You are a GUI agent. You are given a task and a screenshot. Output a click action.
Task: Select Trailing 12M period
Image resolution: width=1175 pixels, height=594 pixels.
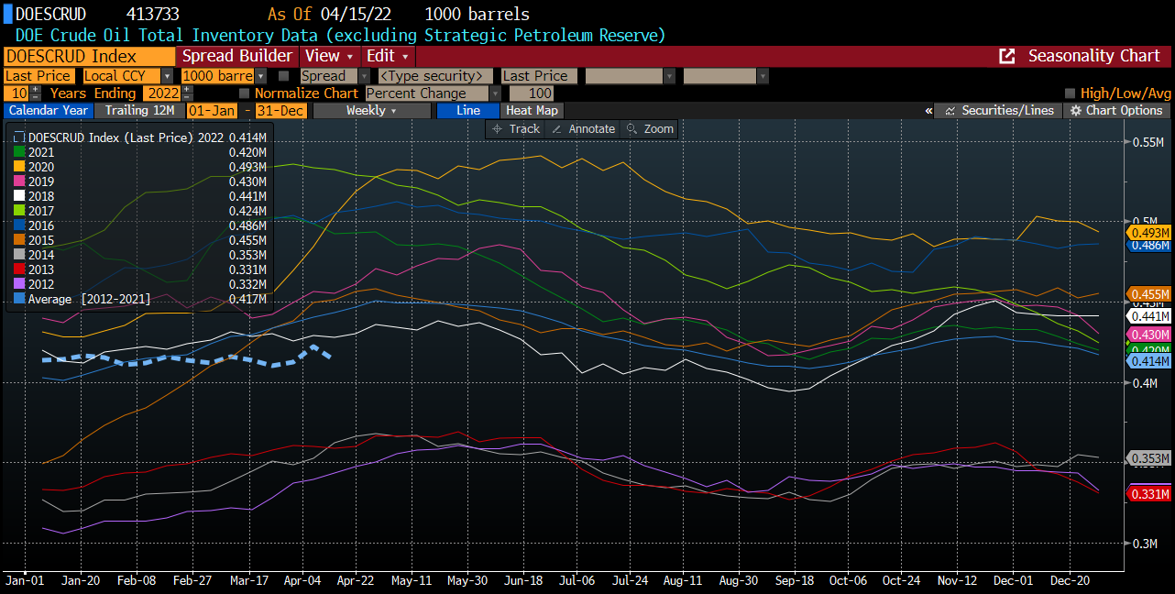click(139, 111)
